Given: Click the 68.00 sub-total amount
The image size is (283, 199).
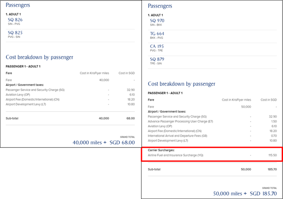Looking at the screenshot, I should click(x=131, y=118).
